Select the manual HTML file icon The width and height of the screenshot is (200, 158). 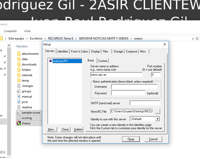[19, 96]
